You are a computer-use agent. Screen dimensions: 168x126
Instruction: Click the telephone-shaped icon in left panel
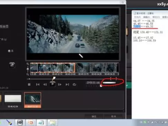pyautogui.click(x=12, y=65)
